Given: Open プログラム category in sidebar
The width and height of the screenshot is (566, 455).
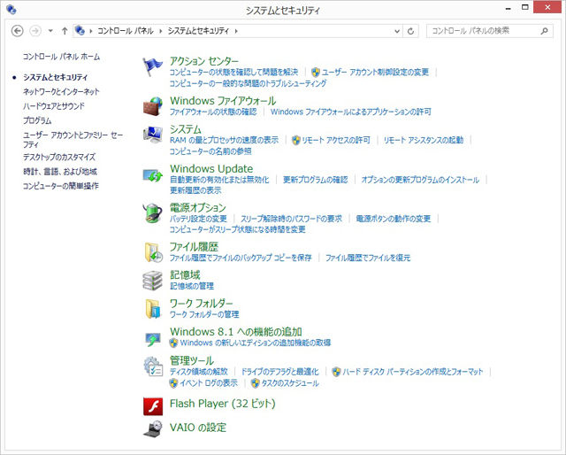Looking at the screenshot, I should [37, 120].
